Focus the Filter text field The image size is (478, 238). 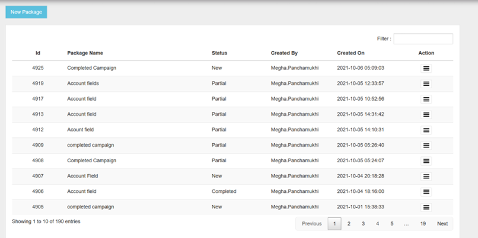(423, 39)
